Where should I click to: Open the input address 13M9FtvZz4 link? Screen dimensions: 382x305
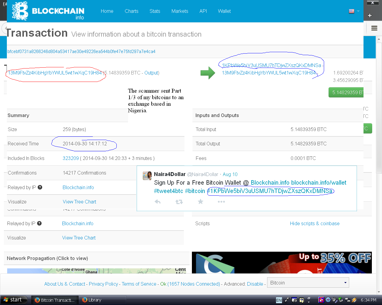[55, 73]
